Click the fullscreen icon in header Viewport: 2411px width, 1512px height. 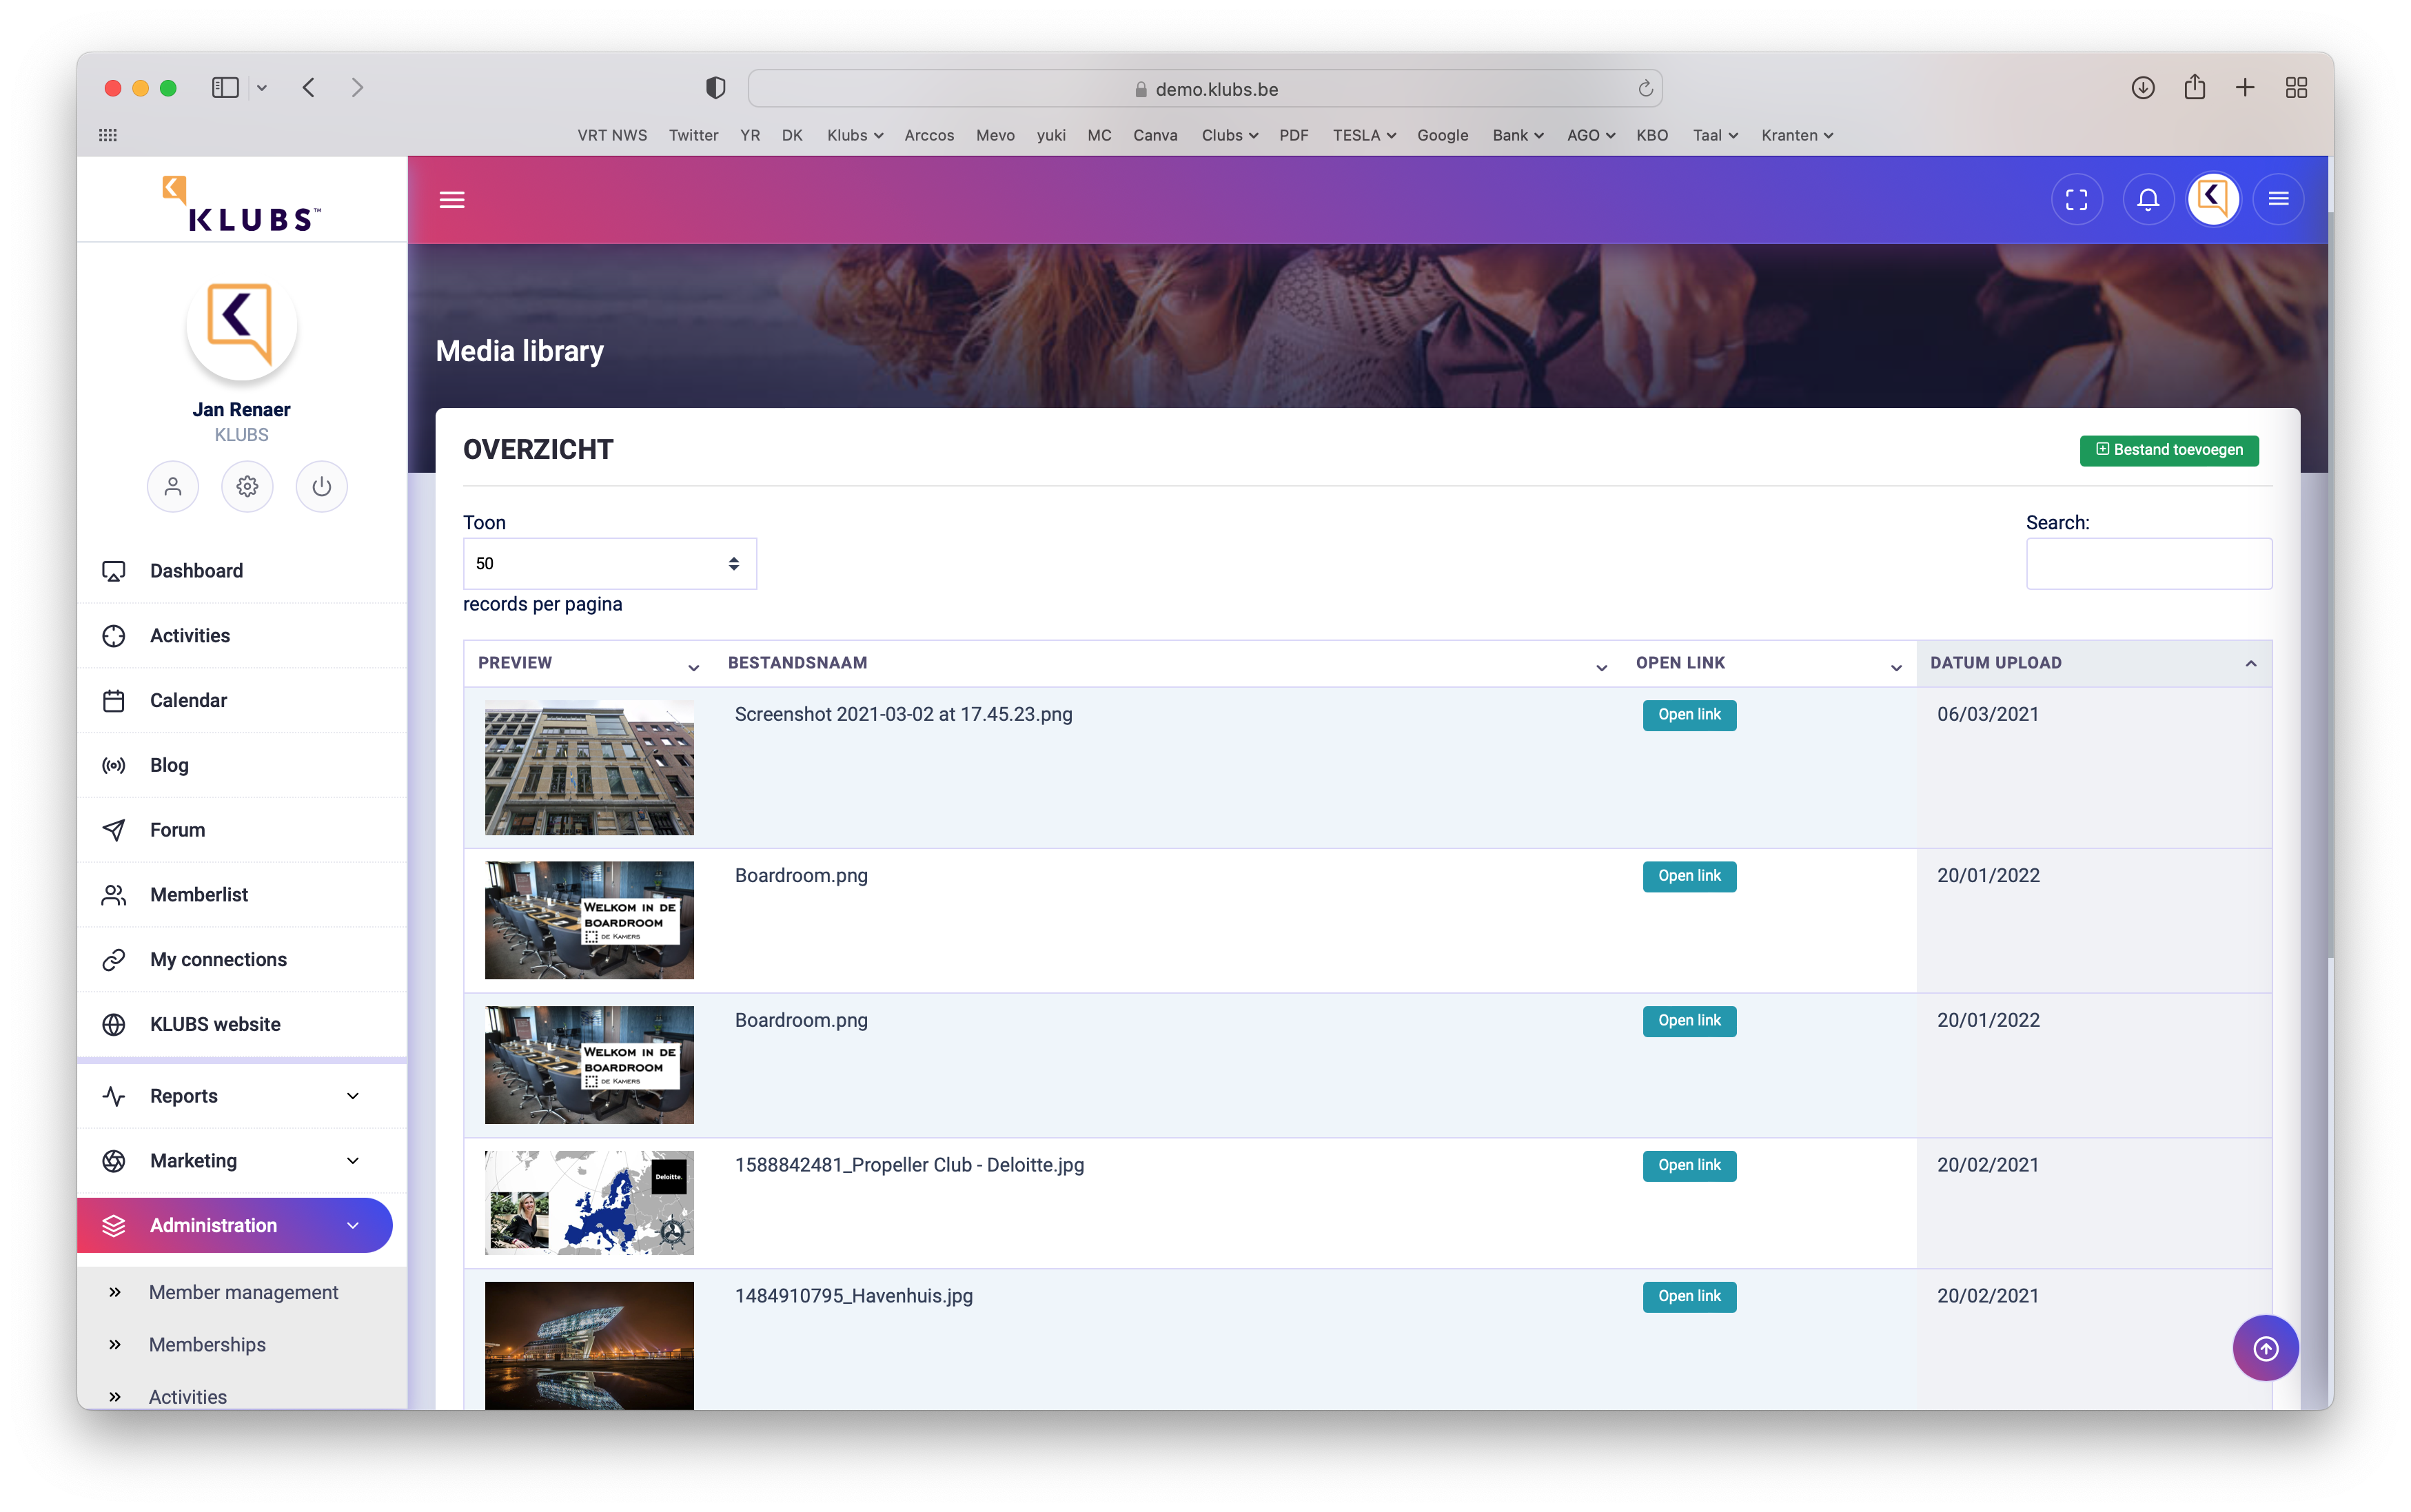coord(2076,200)
